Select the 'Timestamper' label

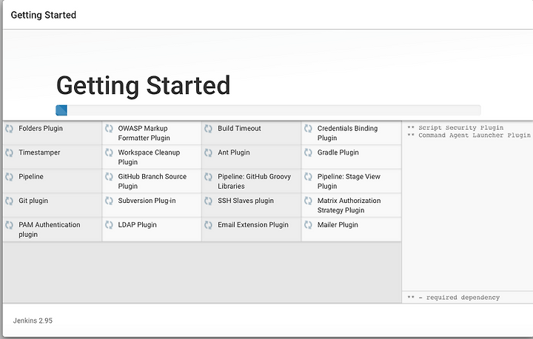(x=39, y=152)
